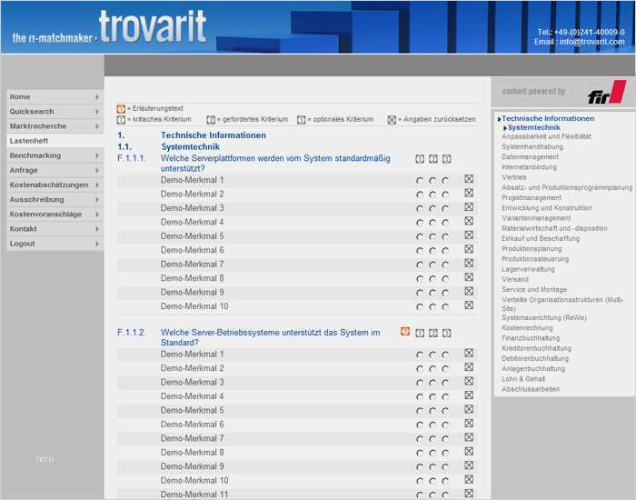Reset selections for Demo-Merkmal 8 under Server-Betriebssysteme
This screenshot has width=636, height=500.
(469, 452)
